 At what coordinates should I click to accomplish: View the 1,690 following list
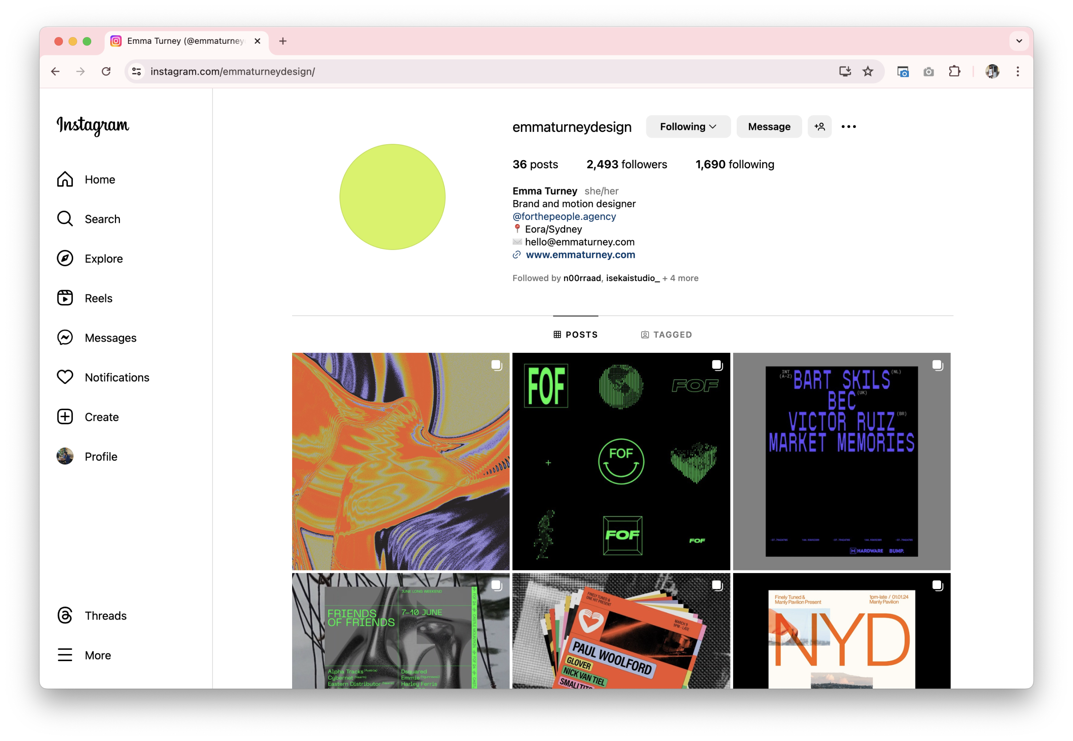[734, 164]
